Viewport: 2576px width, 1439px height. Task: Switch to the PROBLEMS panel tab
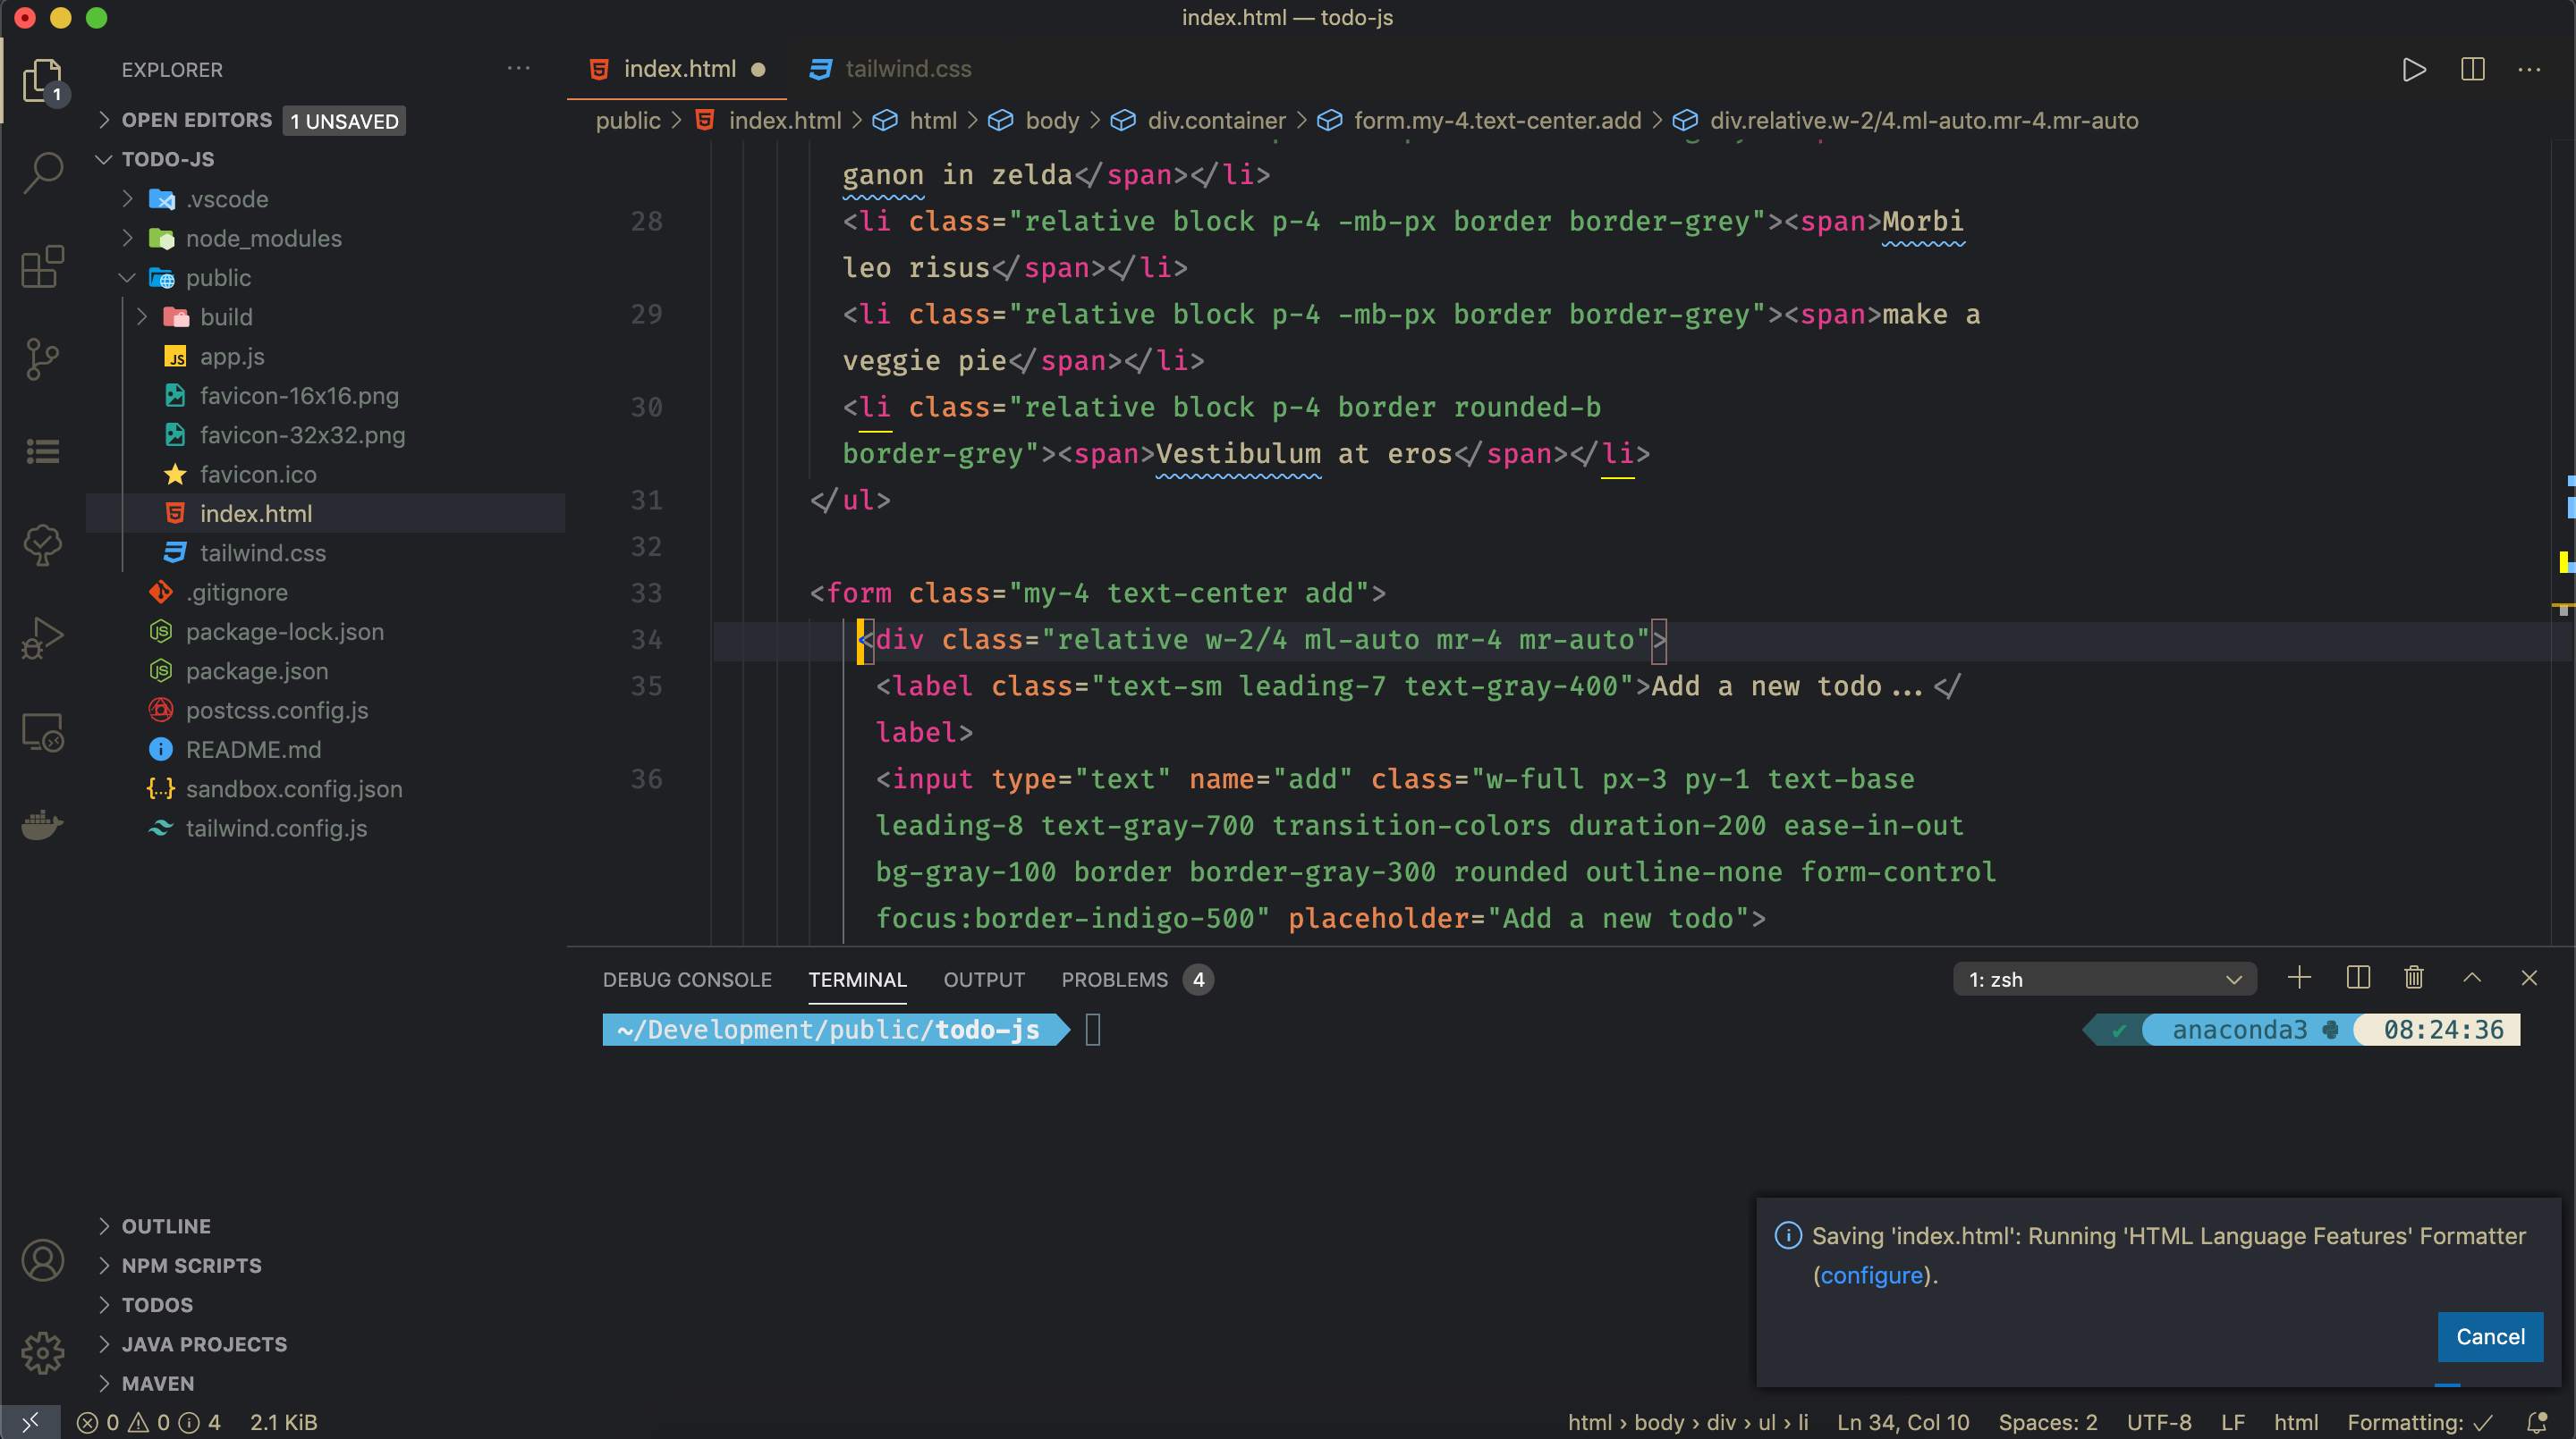(x=1115, y=980)
